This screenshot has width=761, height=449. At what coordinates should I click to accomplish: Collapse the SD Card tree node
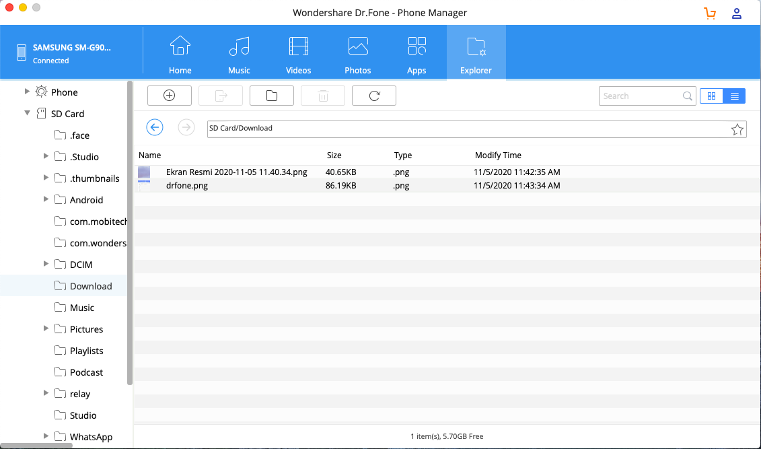[27, 113]
